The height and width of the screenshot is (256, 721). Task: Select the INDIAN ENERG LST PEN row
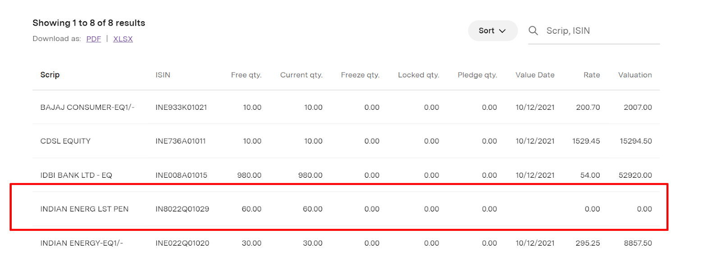point(346,209)
